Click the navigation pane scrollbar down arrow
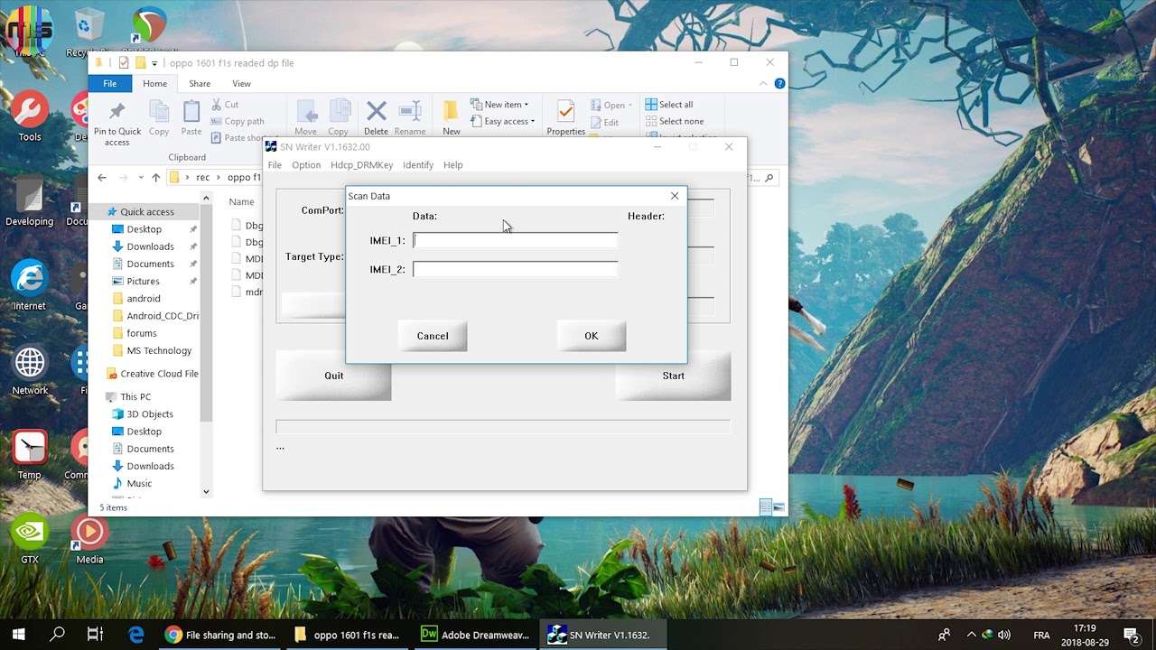1156x650 pixels. (x=206, y=492)
